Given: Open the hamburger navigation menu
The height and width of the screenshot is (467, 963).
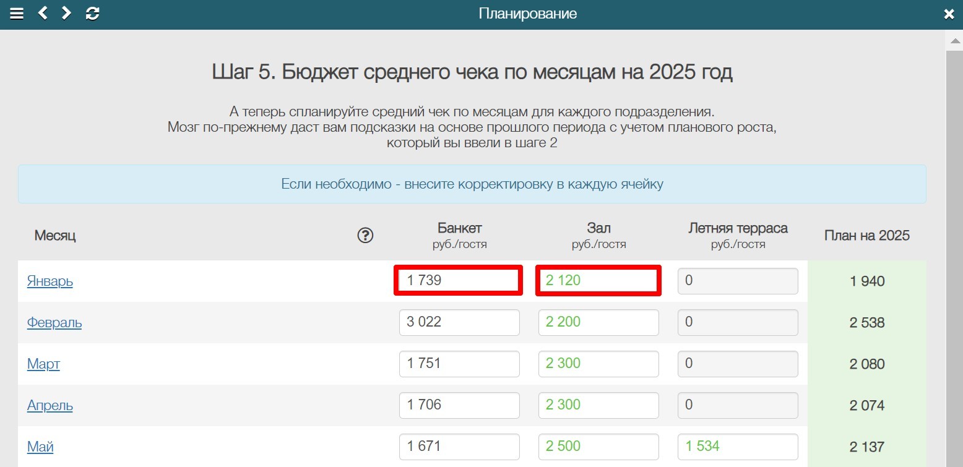Looking at the screenshot, I should coord(17,13).
